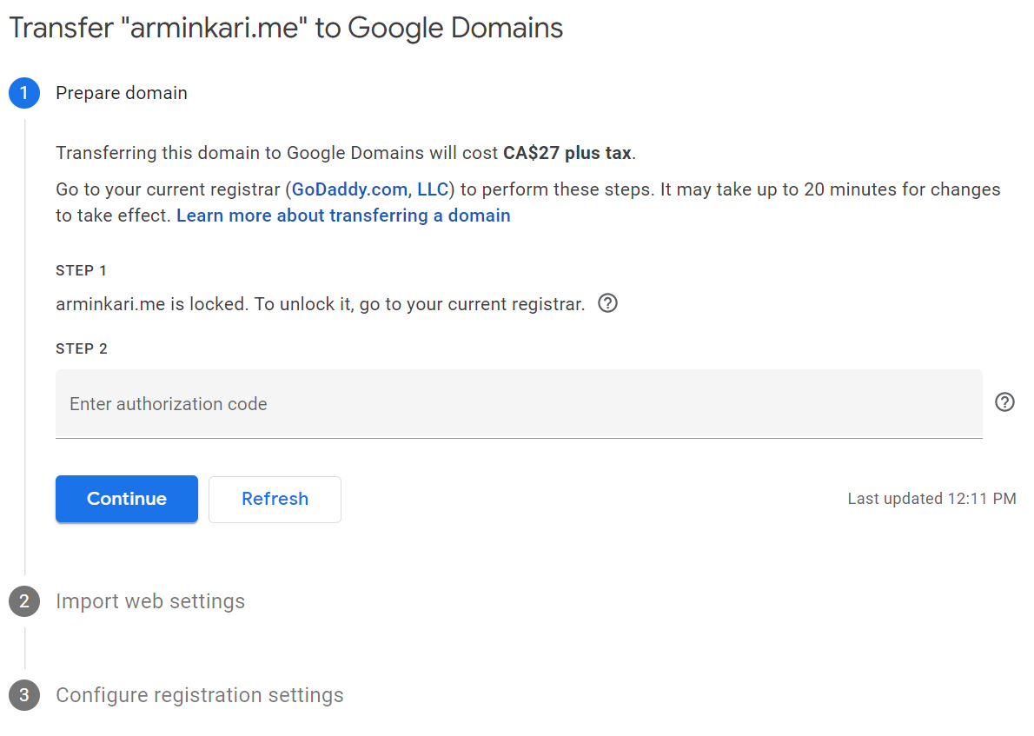
Task: Focus the Enter authorization code field
Action: coord(519,403)
